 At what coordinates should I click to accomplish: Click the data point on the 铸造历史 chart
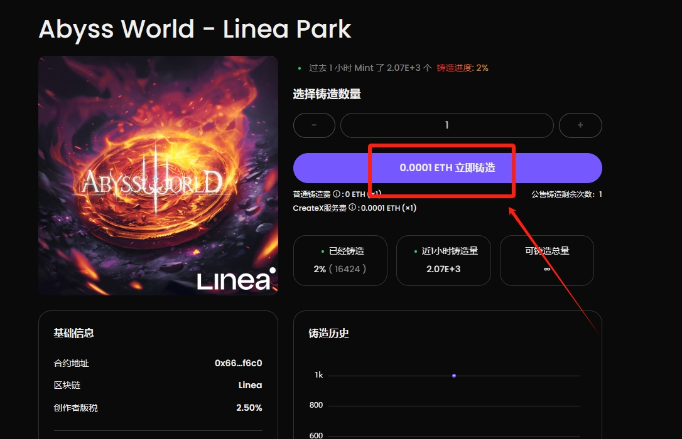(x=454, y=376)
